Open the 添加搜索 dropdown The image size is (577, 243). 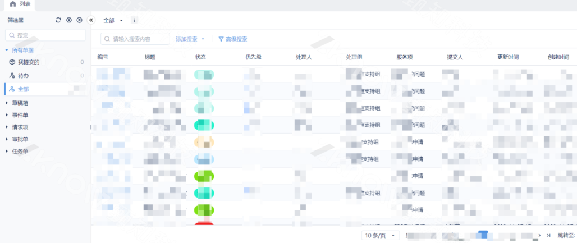click(190, 39)
